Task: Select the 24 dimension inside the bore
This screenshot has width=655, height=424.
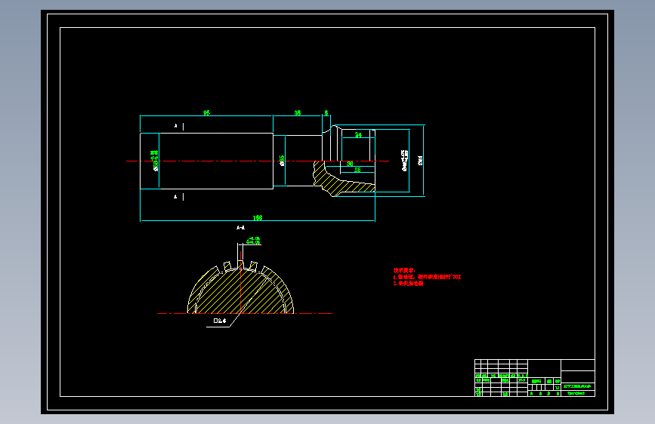Action: point(358,134)
